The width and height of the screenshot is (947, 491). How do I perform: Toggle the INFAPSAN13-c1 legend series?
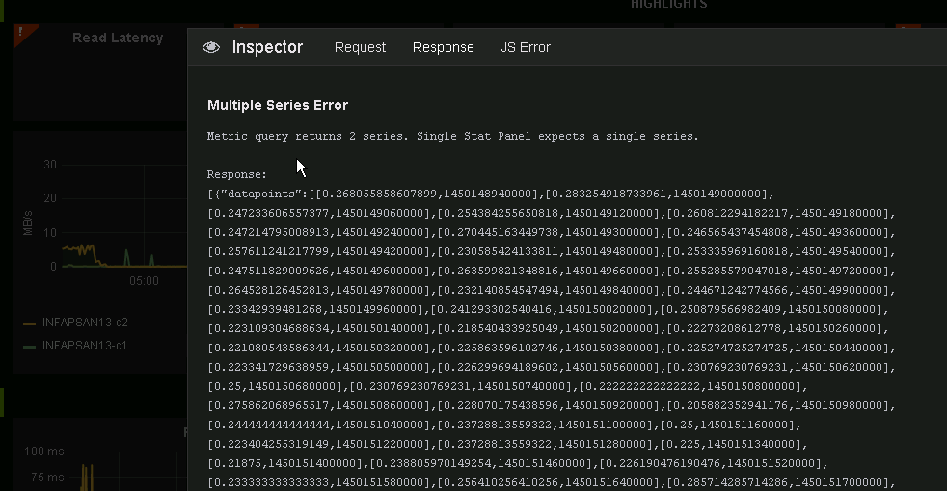pyautogui.click(x=85, y=345)
